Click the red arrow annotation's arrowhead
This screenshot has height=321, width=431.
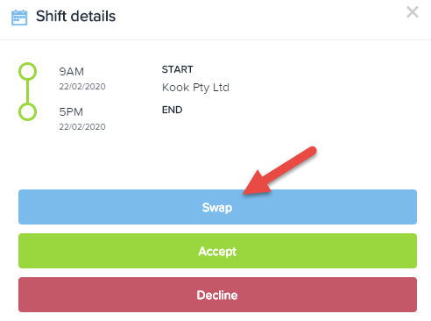[256, 185]
